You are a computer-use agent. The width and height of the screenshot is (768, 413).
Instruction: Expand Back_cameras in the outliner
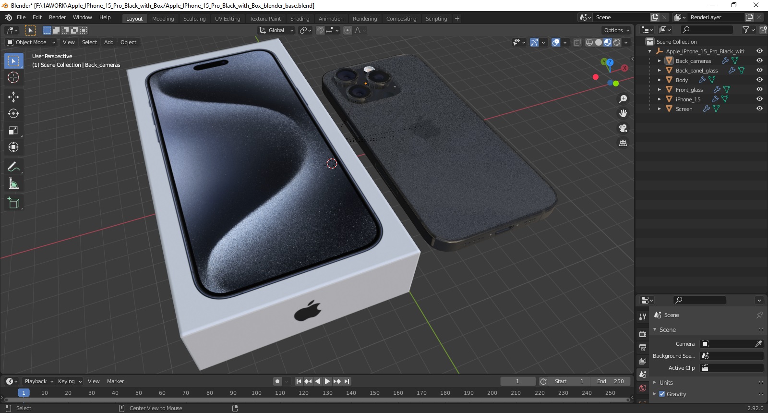click(660, 61)
